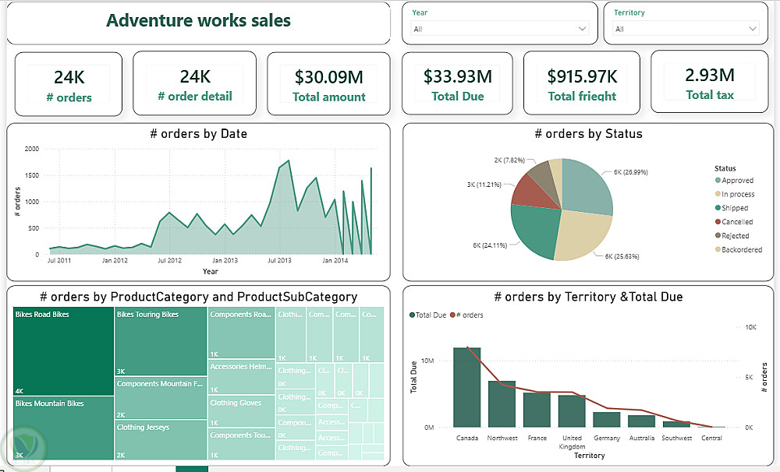780x472 pixels.
Task: Click the Rejected legend marker dot
Action: (x=718, y=236)
